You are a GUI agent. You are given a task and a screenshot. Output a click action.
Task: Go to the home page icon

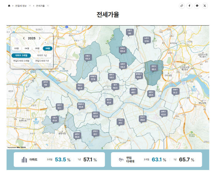pyautogui.click(x=9, y=6)
